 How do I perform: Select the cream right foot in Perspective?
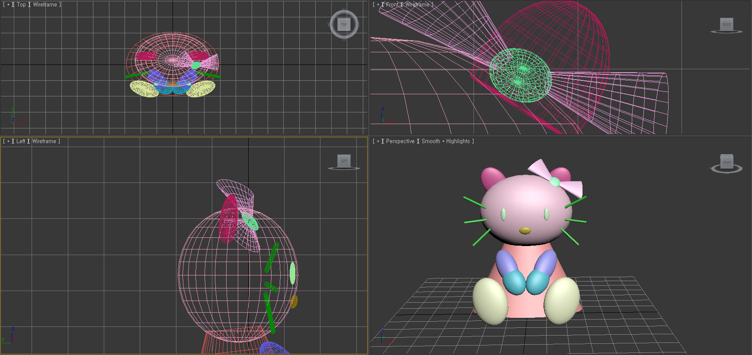click(x=561, y=300)
